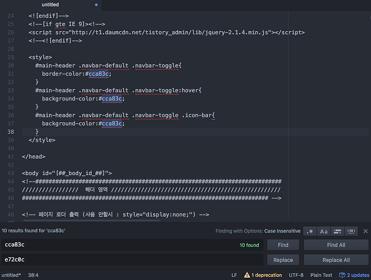Change the Plain Text grammar selector
Viewport: 371px width, 280px height.
click(321, 275)
